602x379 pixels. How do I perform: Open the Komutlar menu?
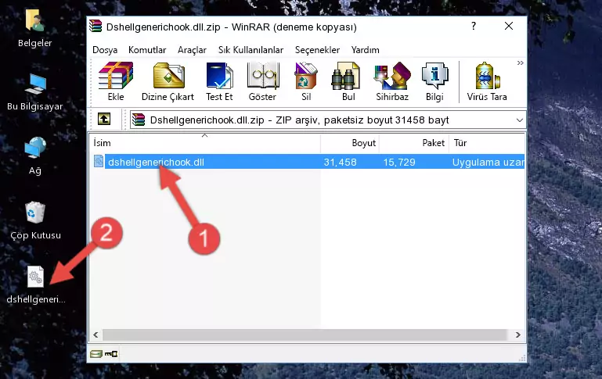point(147,50)
